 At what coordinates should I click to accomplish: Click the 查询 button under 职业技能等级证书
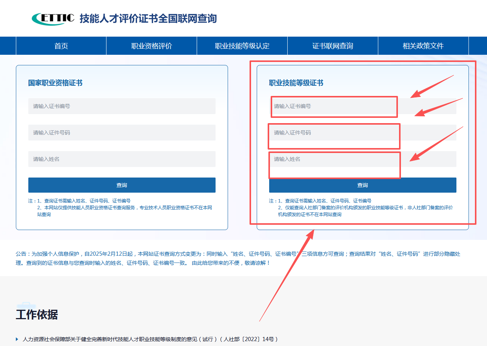[362, 185]
